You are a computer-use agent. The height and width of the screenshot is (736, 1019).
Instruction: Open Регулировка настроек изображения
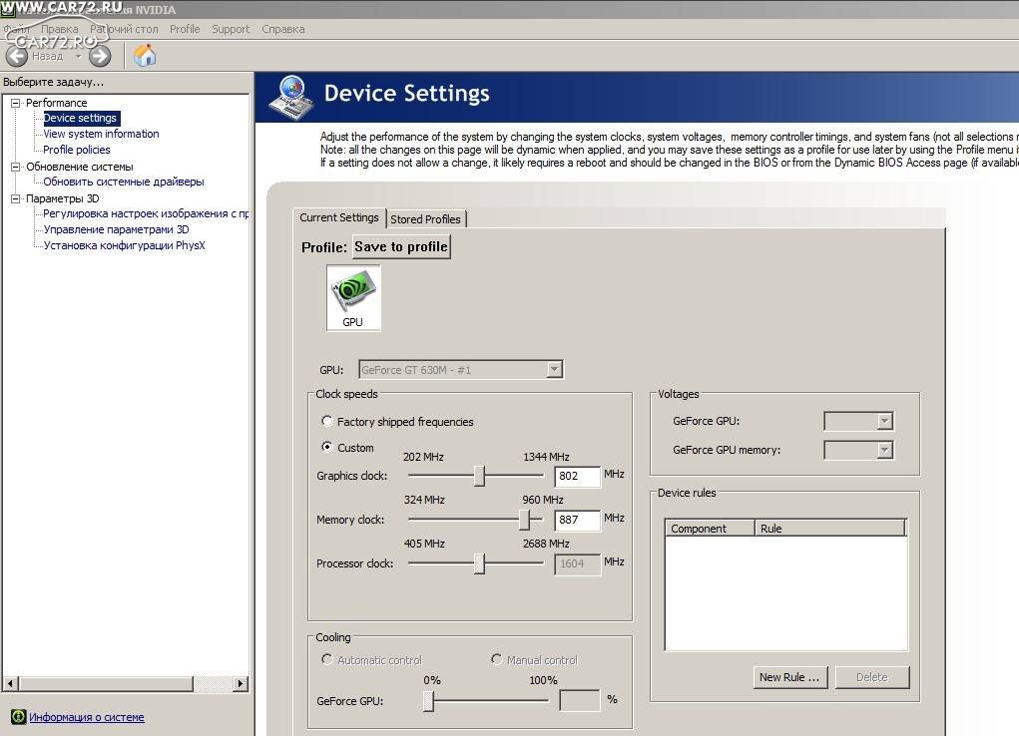(x=146, y=213)
